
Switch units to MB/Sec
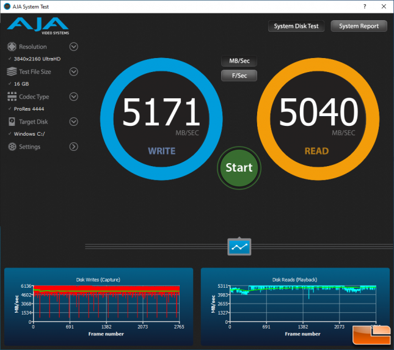click(239, 61)
